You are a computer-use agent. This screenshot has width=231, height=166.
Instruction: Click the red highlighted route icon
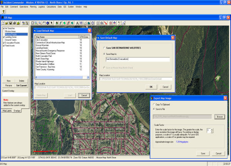click(x=69, y=23)
